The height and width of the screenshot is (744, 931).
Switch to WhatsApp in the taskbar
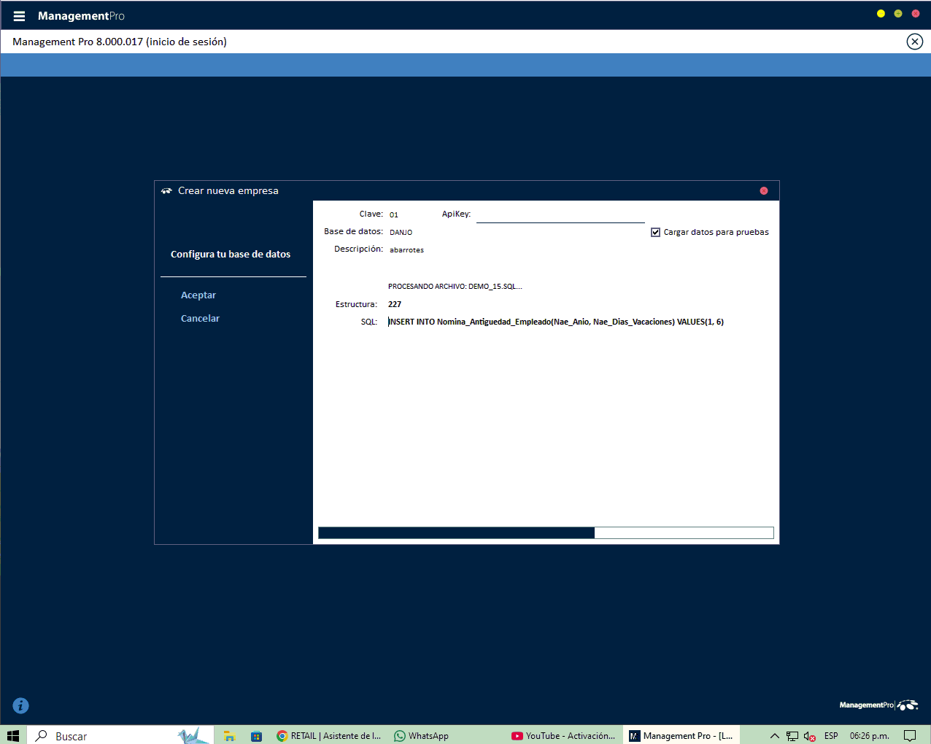pyautogui.click(x=422, y=736)
